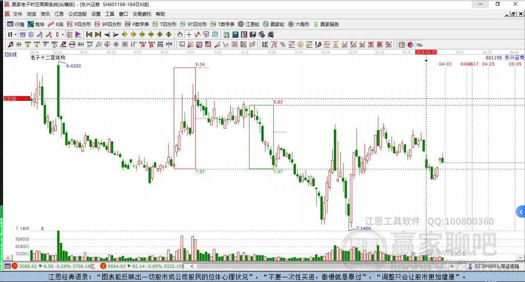This screenshot has width=525, height=282.
Task: Open the calendar icon in the toolbar
Action: pos(226,34)
